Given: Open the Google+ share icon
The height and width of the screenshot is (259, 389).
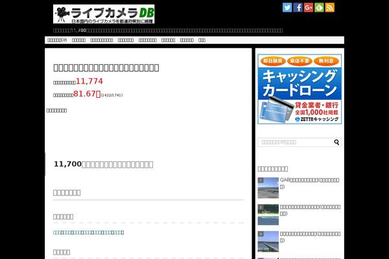Looking at the screenshot, I should point(309,7).
